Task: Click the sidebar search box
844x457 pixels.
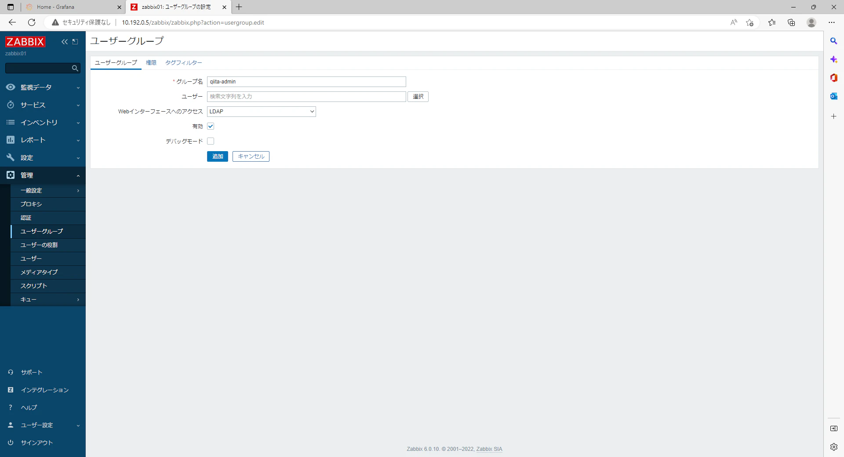Action: pos(43,68)
